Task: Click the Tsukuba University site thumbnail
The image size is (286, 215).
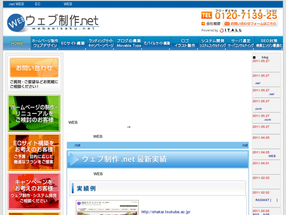Action: [x=107, y=208]
